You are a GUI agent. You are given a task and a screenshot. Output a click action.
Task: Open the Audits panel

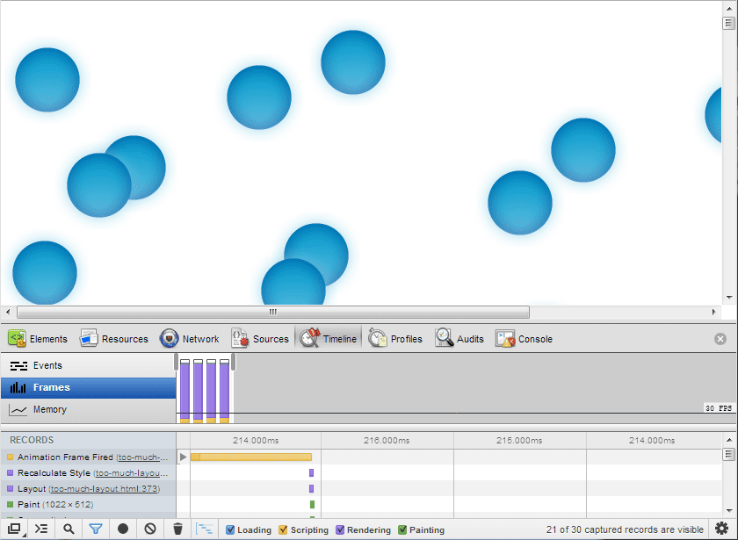[459, 339]
